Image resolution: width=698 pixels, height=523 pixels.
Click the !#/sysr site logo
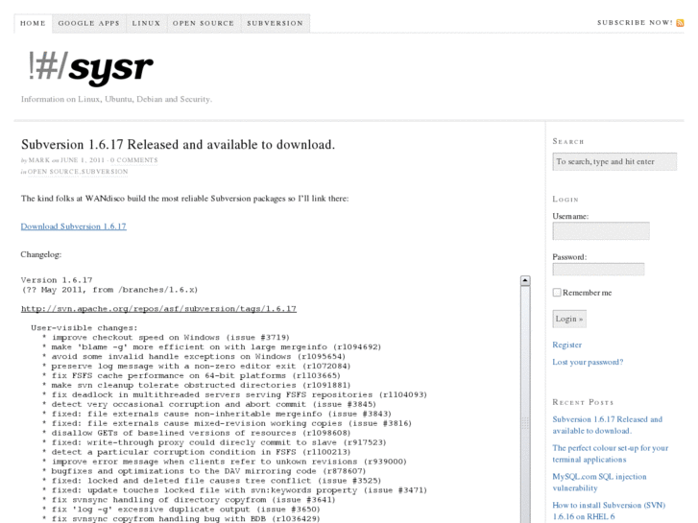[90, 68]
